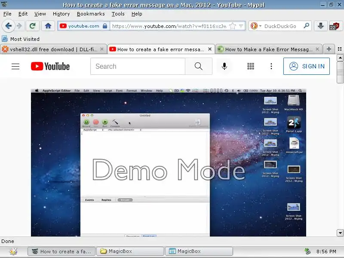Open the downloads arrow button
Viewport: 344px width, 258px height.
point(321,26)
